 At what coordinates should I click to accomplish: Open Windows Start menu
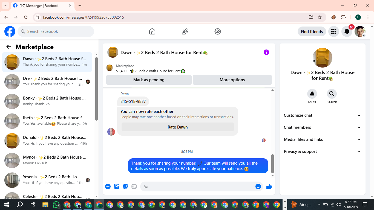pos(7,205)
